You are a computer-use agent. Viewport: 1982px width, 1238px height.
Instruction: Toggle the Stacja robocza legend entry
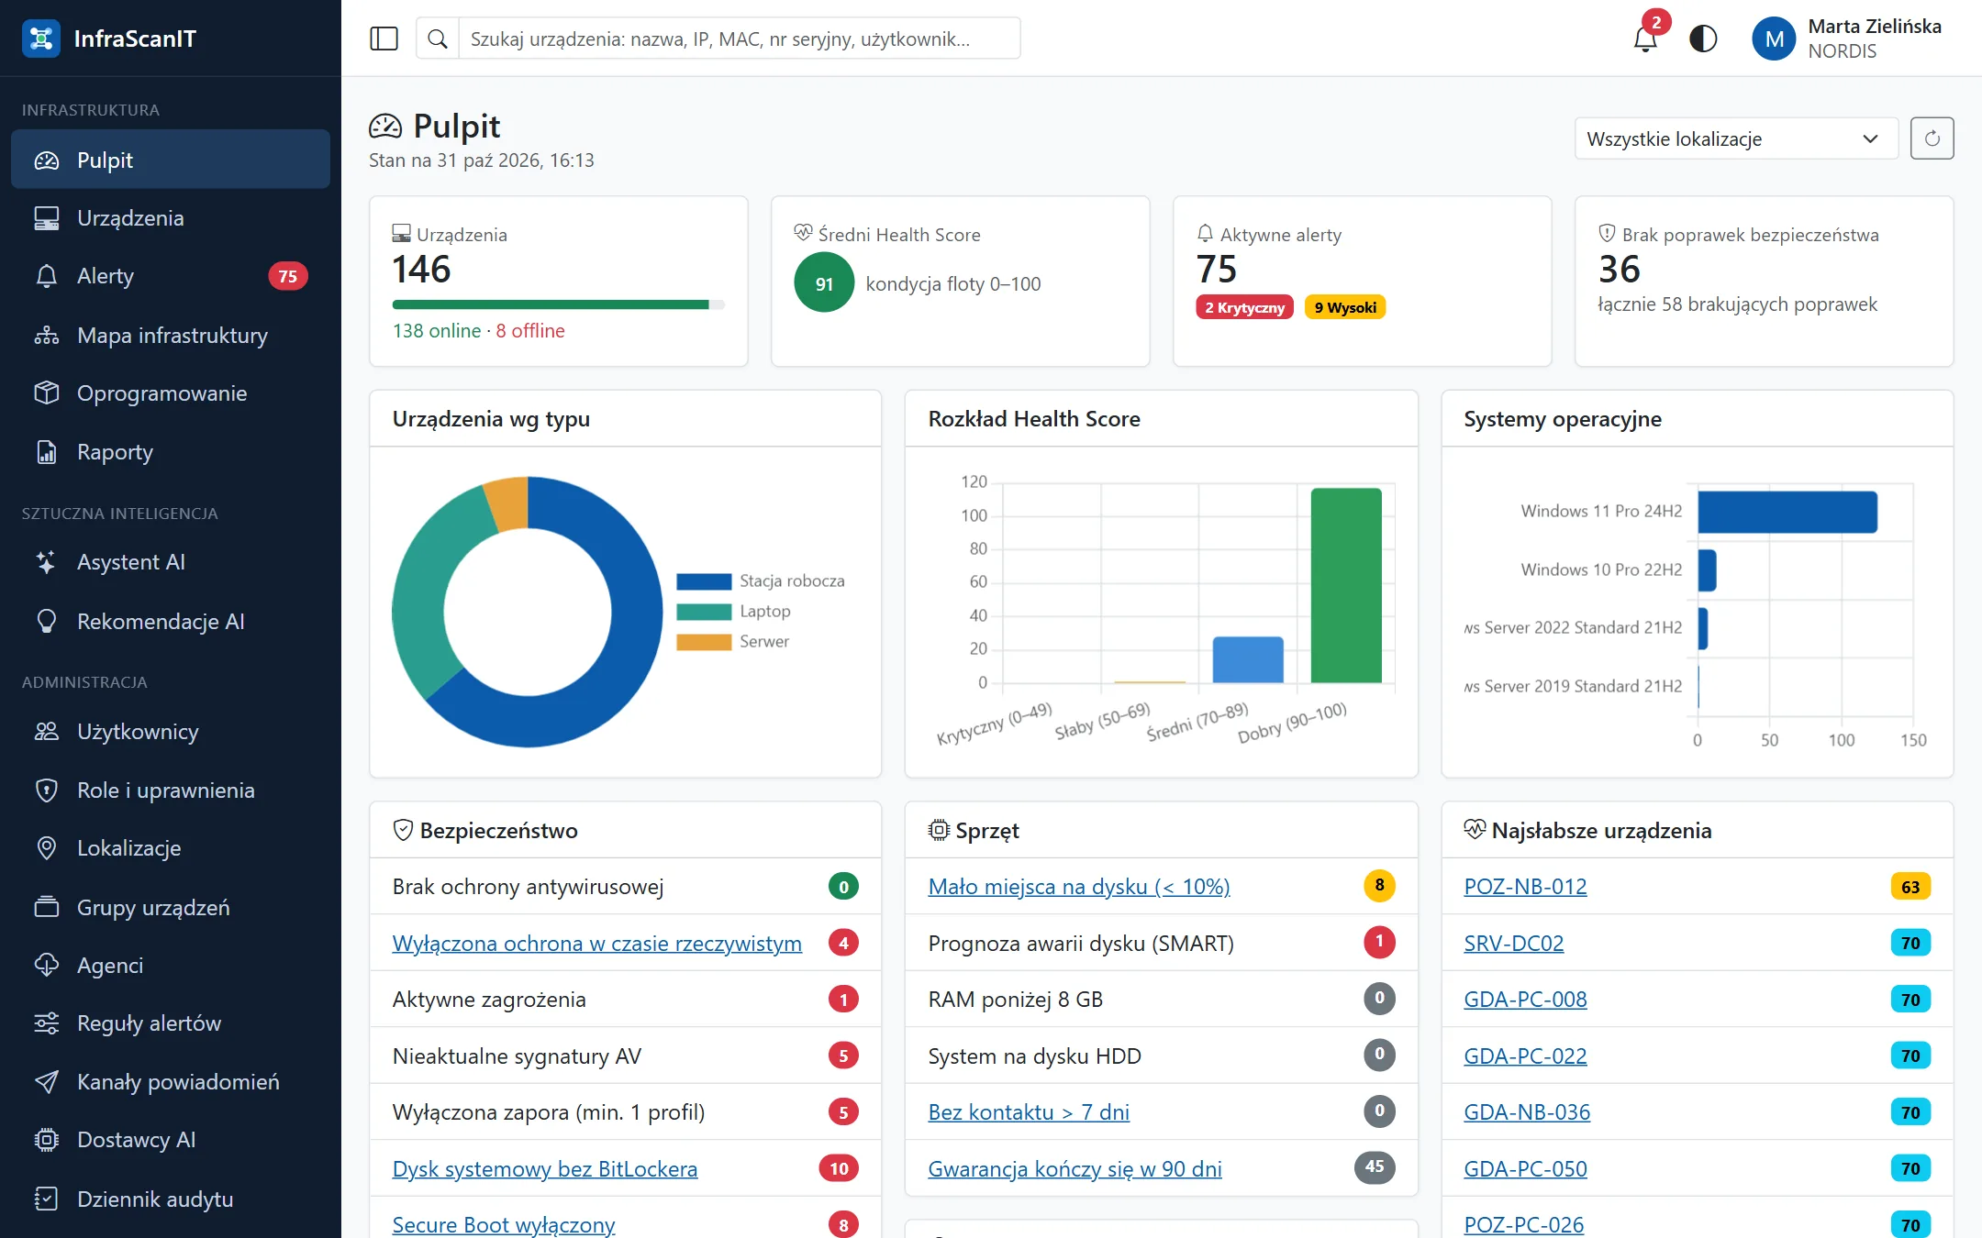click(761, 580)
